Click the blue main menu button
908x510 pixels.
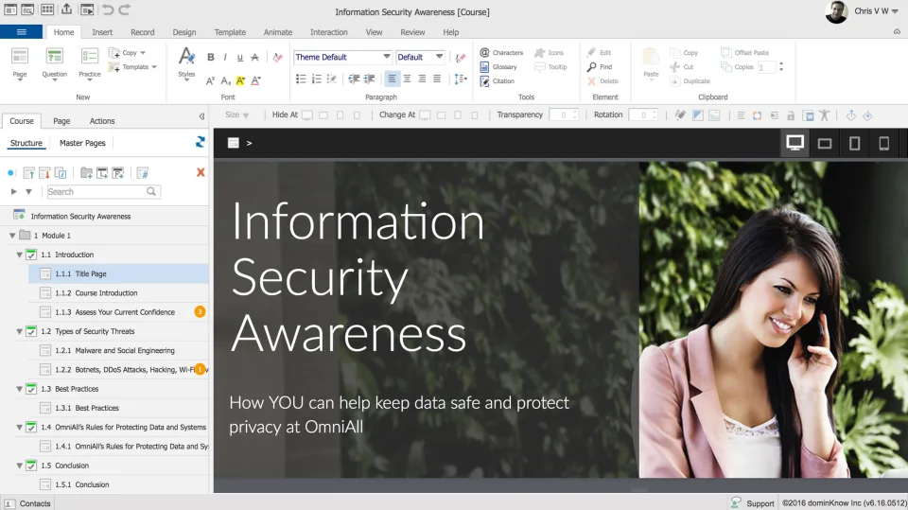(x=22, y=32)
